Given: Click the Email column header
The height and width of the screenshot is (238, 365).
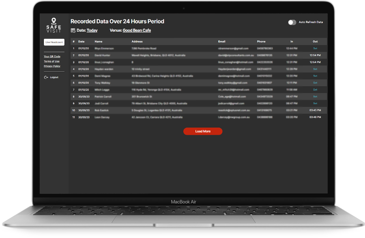Looking at the screenshot, I should [x=221, y=41].
